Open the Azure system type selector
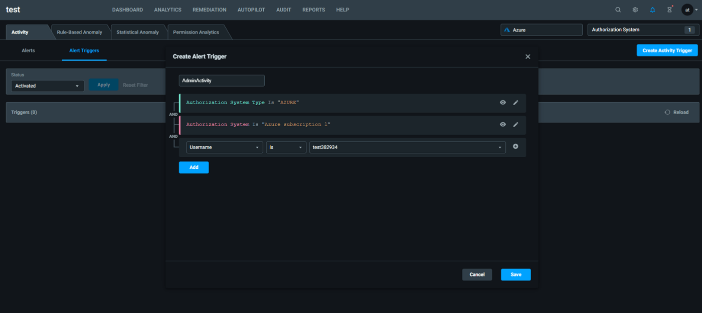 pos(542,30)
